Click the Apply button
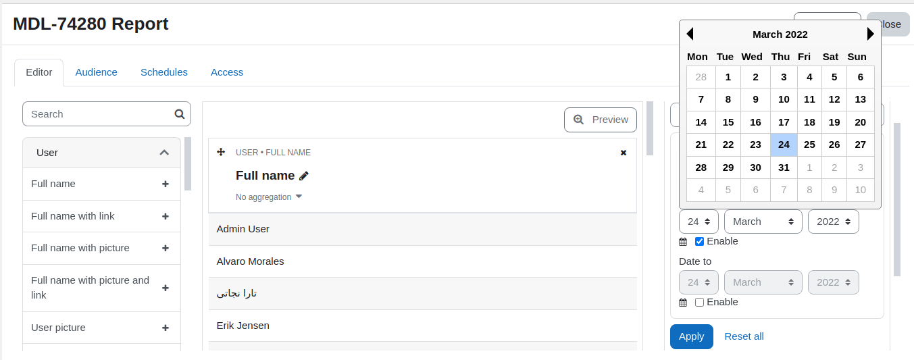Screen dimensions: 914x360 pyautogui.click(x=691, y=336)
